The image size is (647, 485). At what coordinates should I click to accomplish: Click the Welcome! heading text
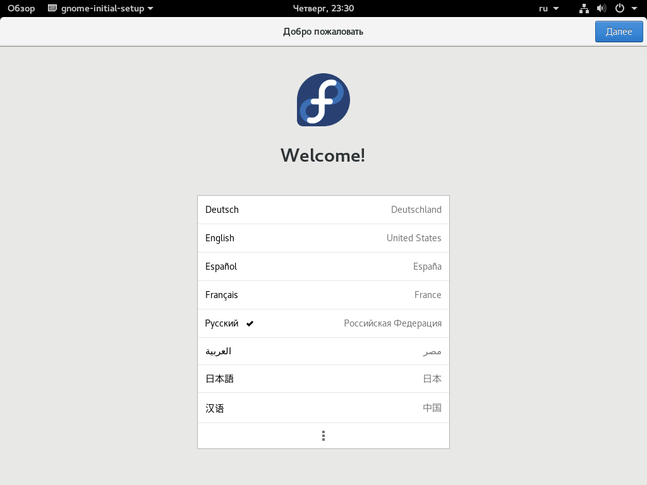click(x=323, y=155)
